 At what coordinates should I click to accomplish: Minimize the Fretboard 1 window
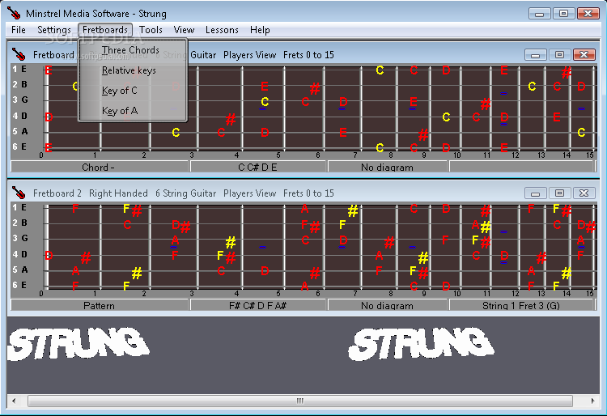(x=536, y=54)
